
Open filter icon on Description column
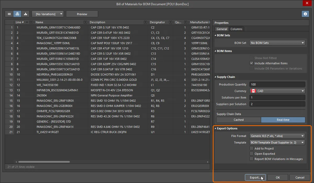tap(146, 22)
